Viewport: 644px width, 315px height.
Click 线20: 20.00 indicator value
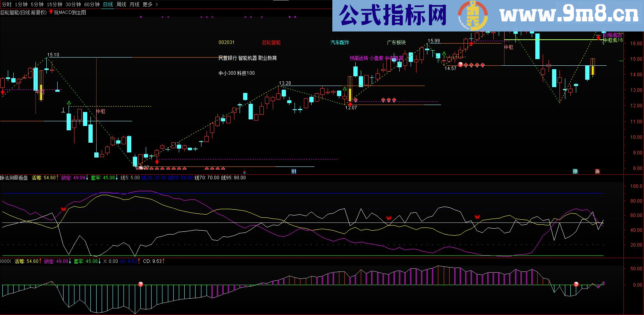click(154, 178)
